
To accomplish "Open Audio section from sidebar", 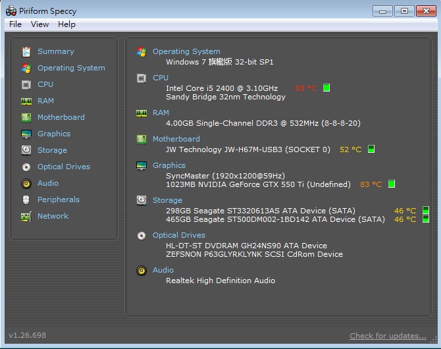I will [48, 183].
